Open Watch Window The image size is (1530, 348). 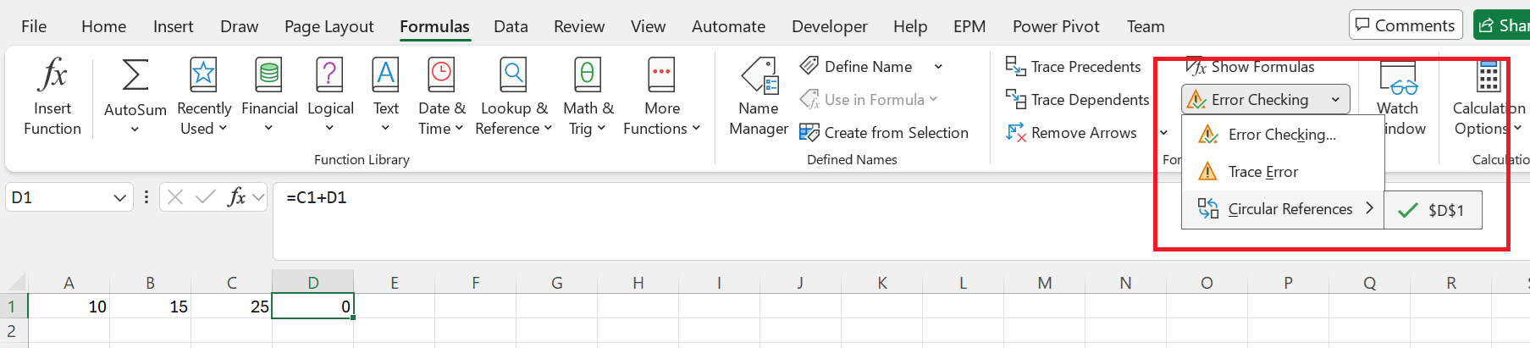[1398, 97]
